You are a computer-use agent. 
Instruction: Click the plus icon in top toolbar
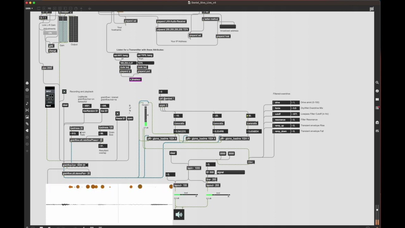(x=81, y=9)
